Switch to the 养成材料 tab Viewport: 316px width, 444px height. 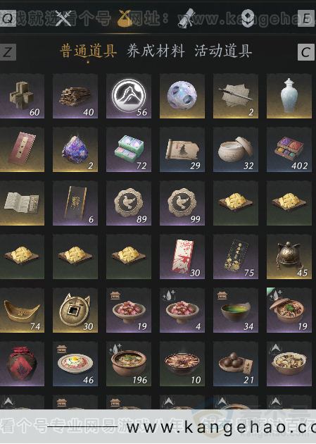click(156, 51)
